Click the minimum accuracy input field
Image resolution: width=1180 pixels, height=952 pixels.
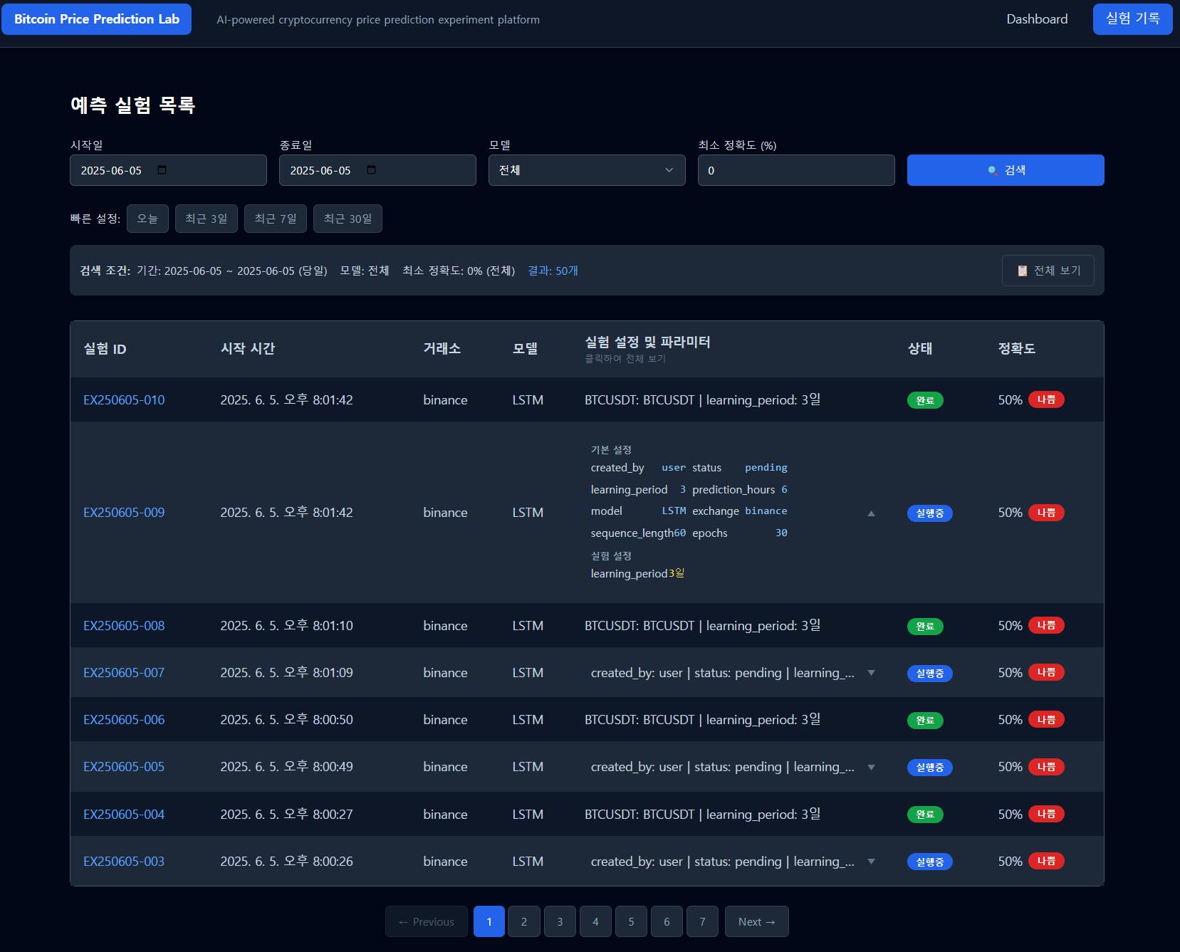[x=795, y=170]
